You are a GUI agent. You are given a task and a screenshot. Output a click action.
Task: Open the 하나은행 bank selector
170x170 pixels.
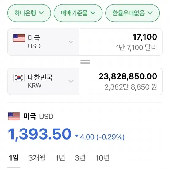point(29,13)
